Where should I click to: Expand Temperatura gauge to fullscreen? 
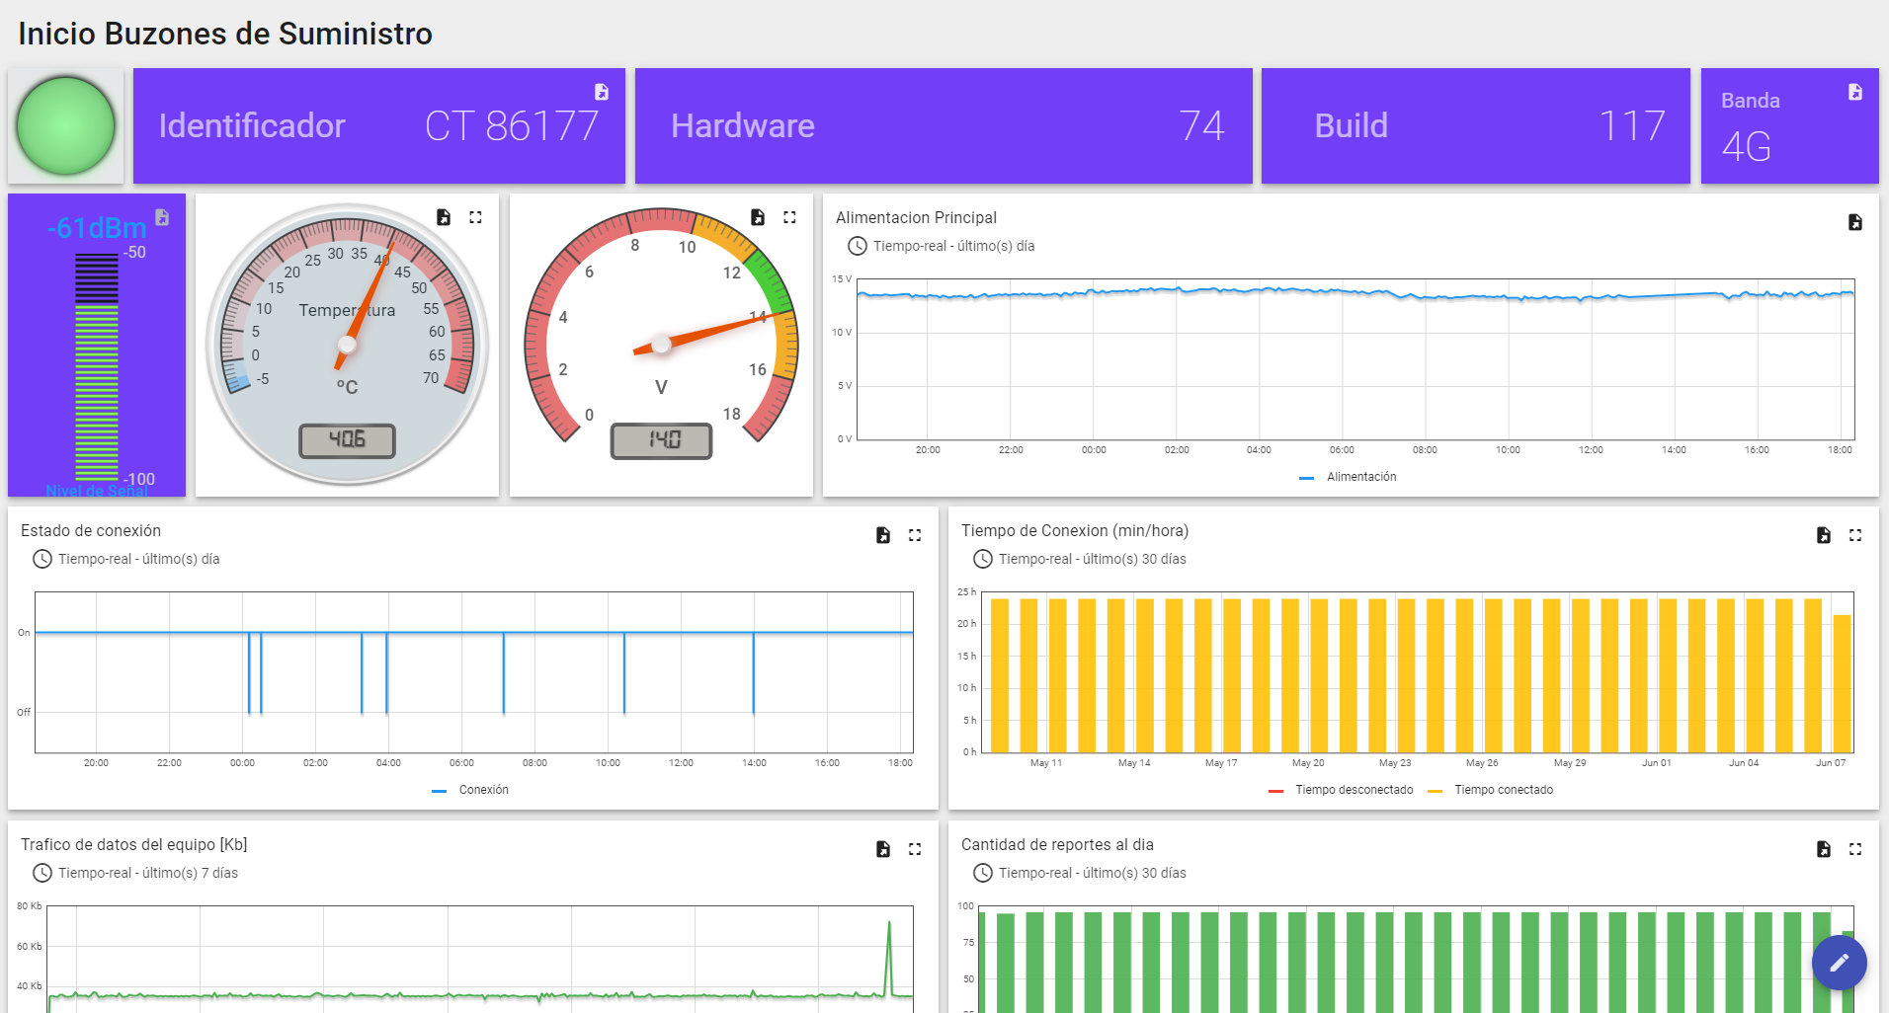[x=475, y=217]
